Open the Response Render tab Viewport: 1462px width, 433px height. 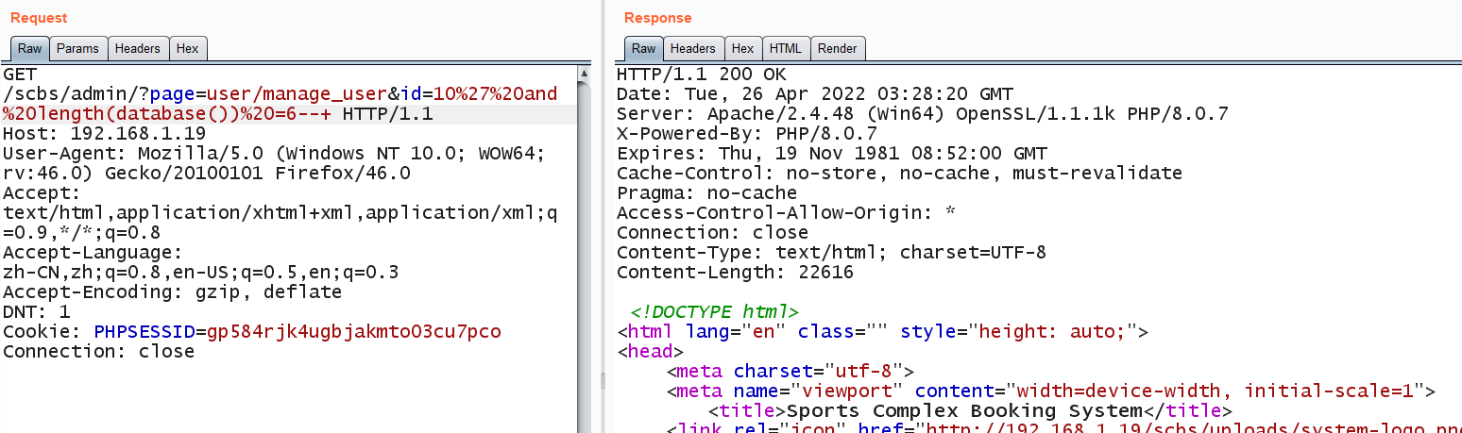click(x=837, y=48)
